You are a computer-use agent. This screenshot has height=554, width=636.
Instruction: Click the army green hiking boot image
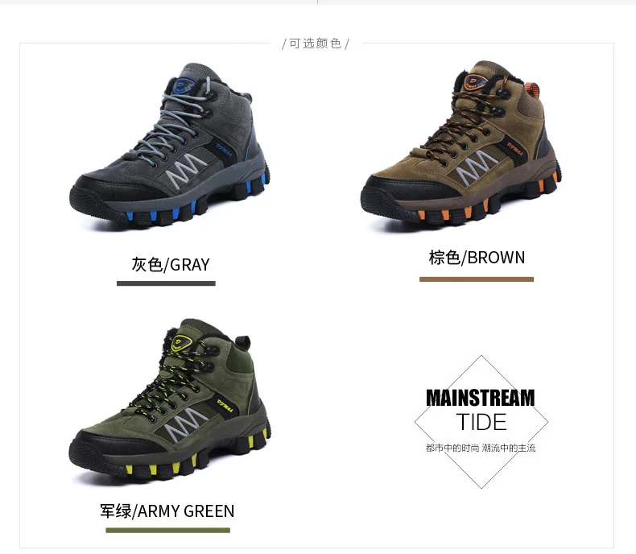(170, 400)
